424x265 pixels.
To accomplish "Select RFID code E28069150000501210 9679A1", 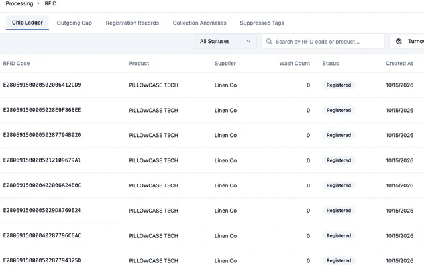I will (42, 160).
